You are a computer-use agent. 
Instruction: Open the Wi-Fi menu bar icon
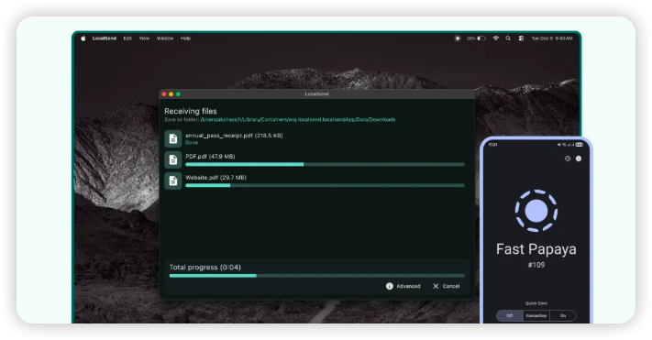pyautogui.click(x=496, y=38)
